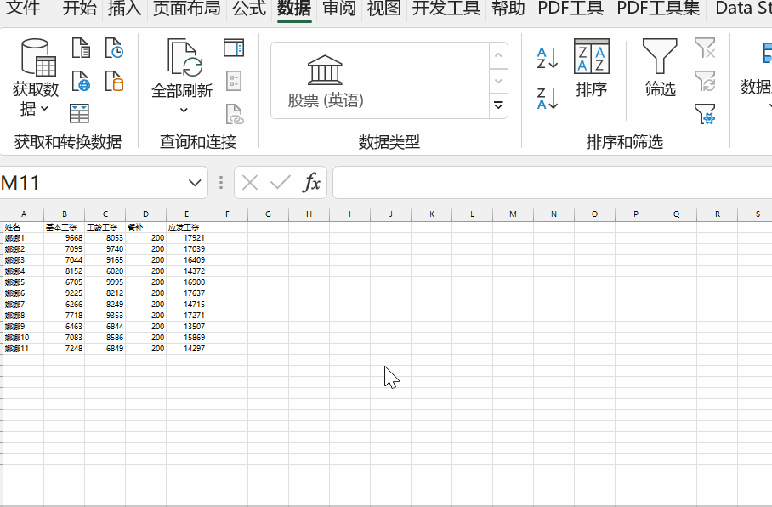Open the custom Sort (排序) dialog
772x507 pixels.
coord(591,69)
